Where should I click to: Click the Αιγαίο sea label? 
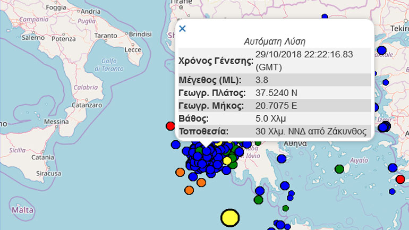click(359, 160)
